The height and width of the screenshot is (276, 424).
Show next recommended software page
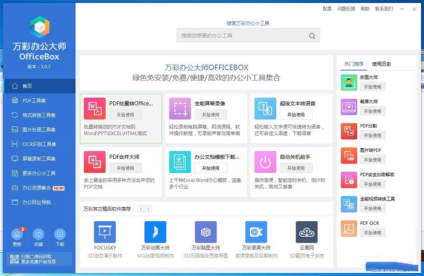pos(148,209)
